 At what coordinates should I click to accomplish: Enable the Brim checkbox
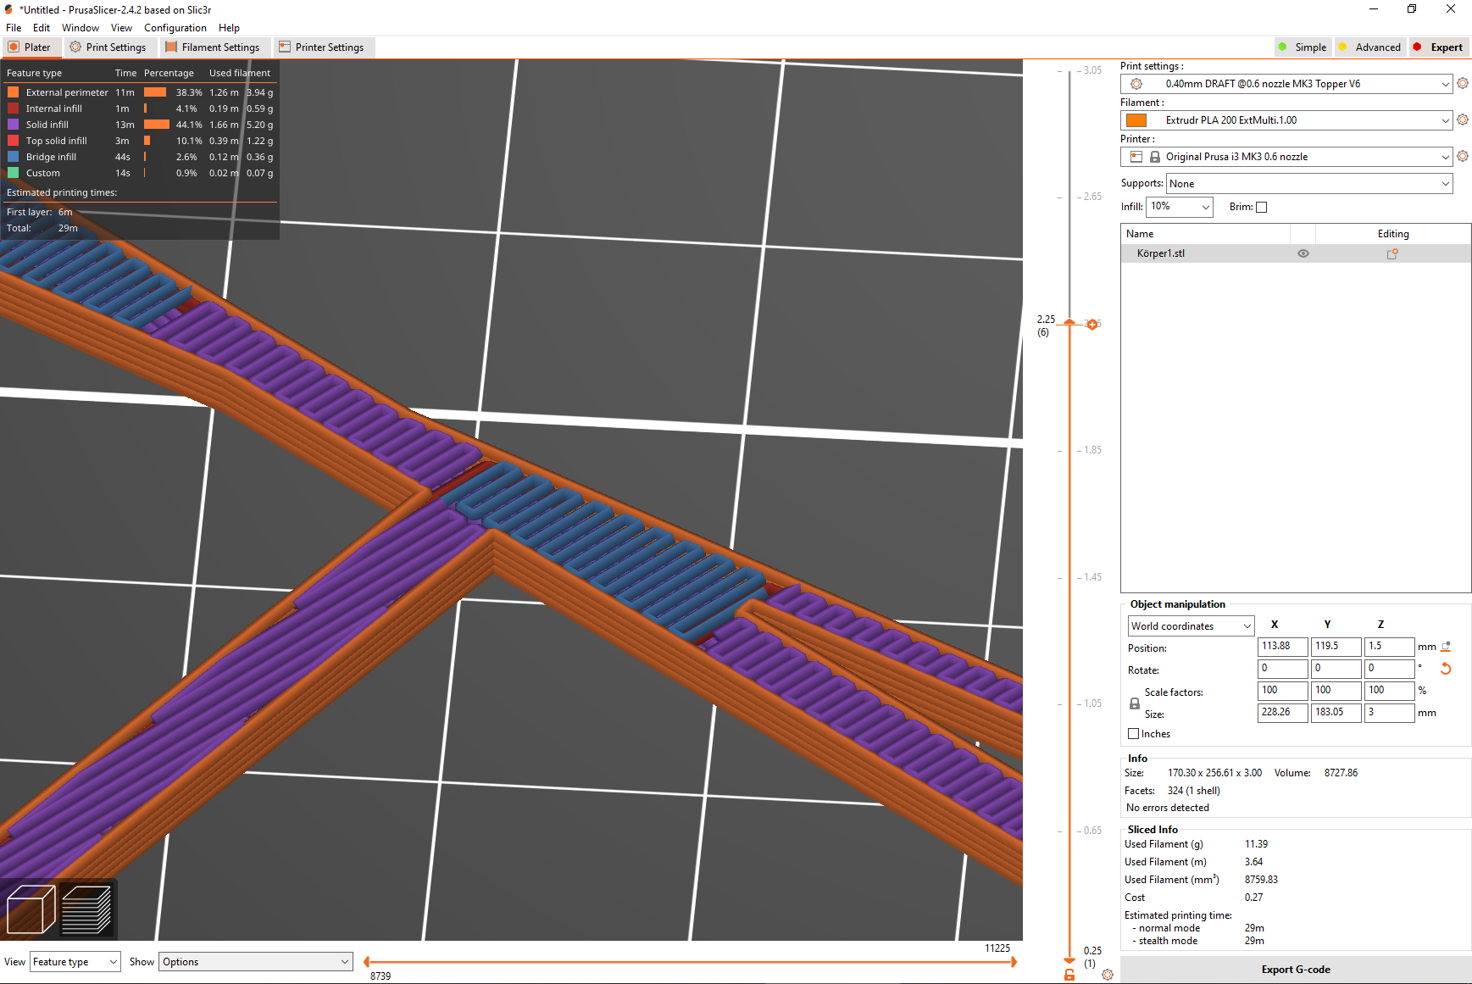[1262, 207]
